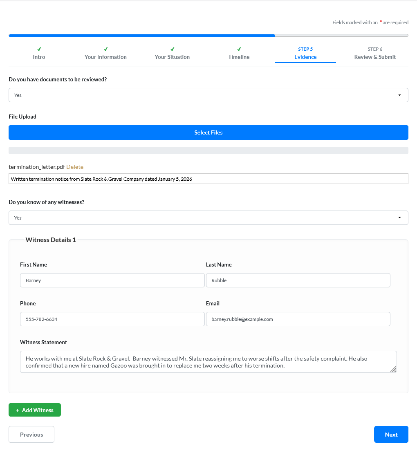Click the plus icon on Add Witness button

17,410
